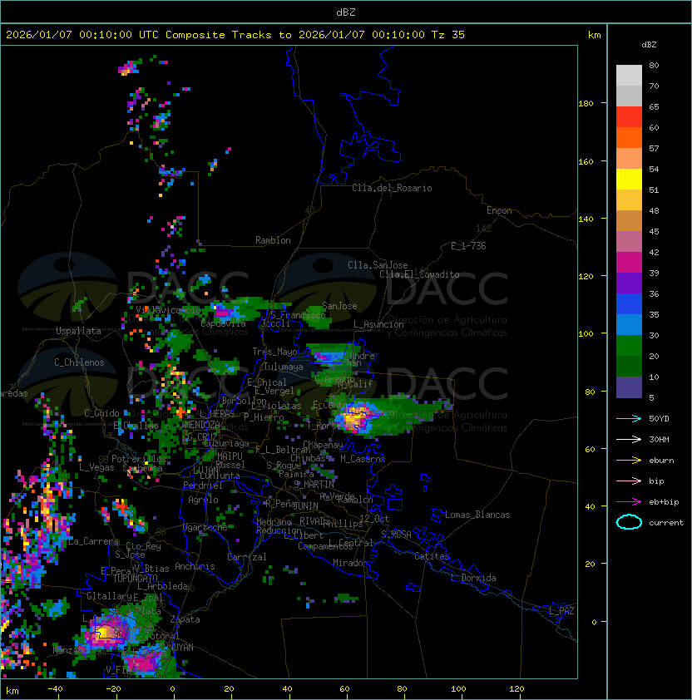Click the 'Chapanay' map label
This screenshot has width=692, height=700.
coord(323,445)
